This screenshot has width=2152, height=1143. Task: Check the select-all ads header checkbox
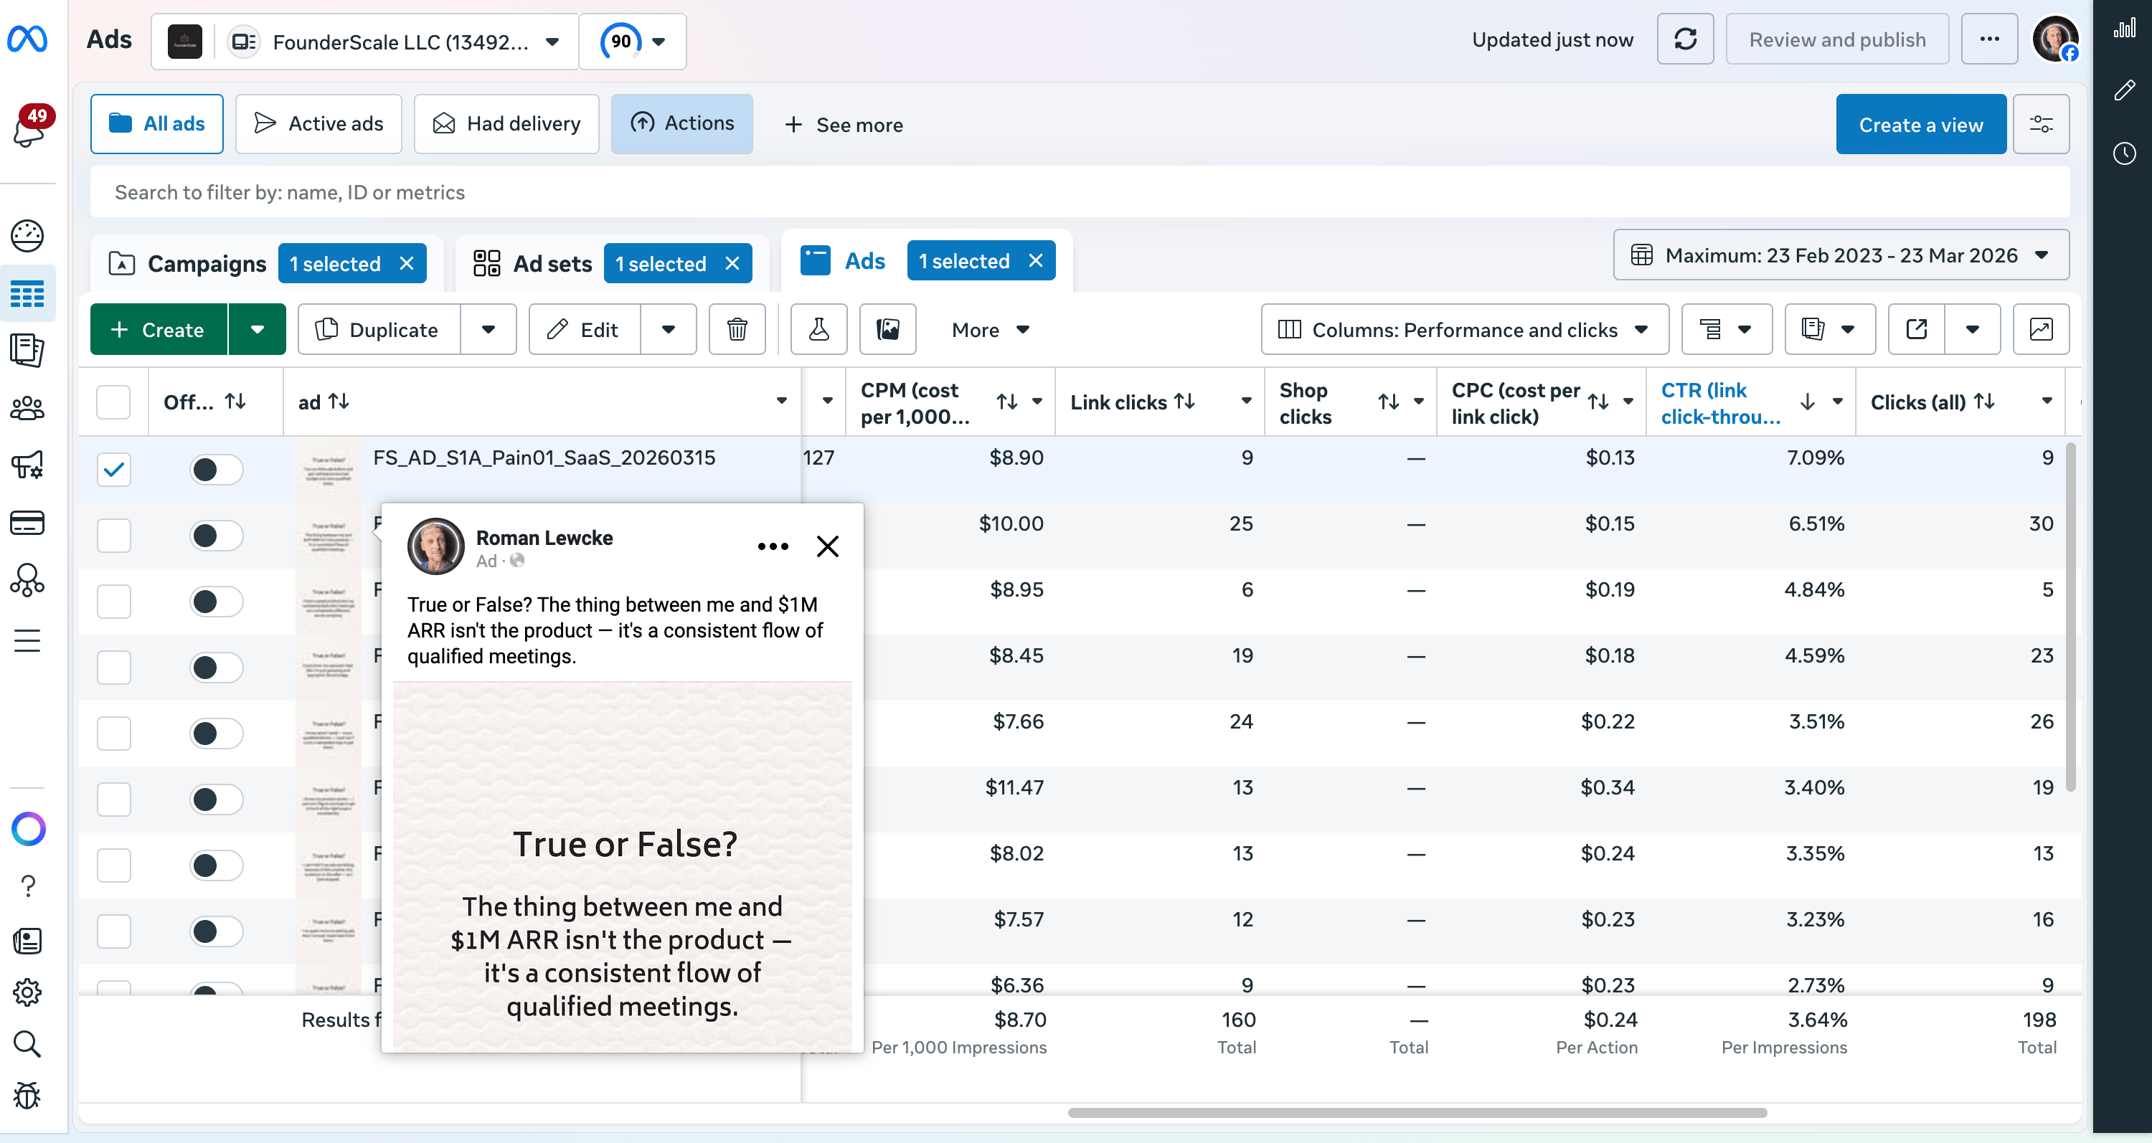113,402
